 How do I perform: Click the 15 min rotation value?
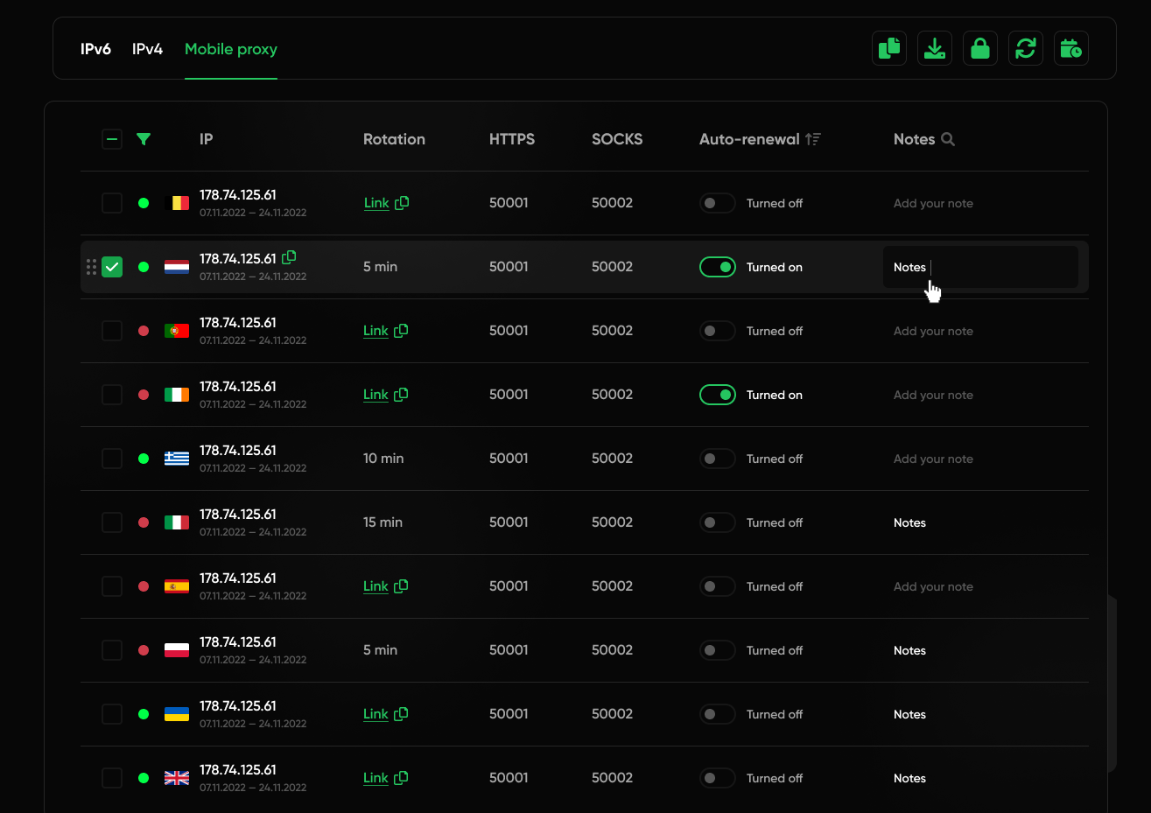click(382, 522)
